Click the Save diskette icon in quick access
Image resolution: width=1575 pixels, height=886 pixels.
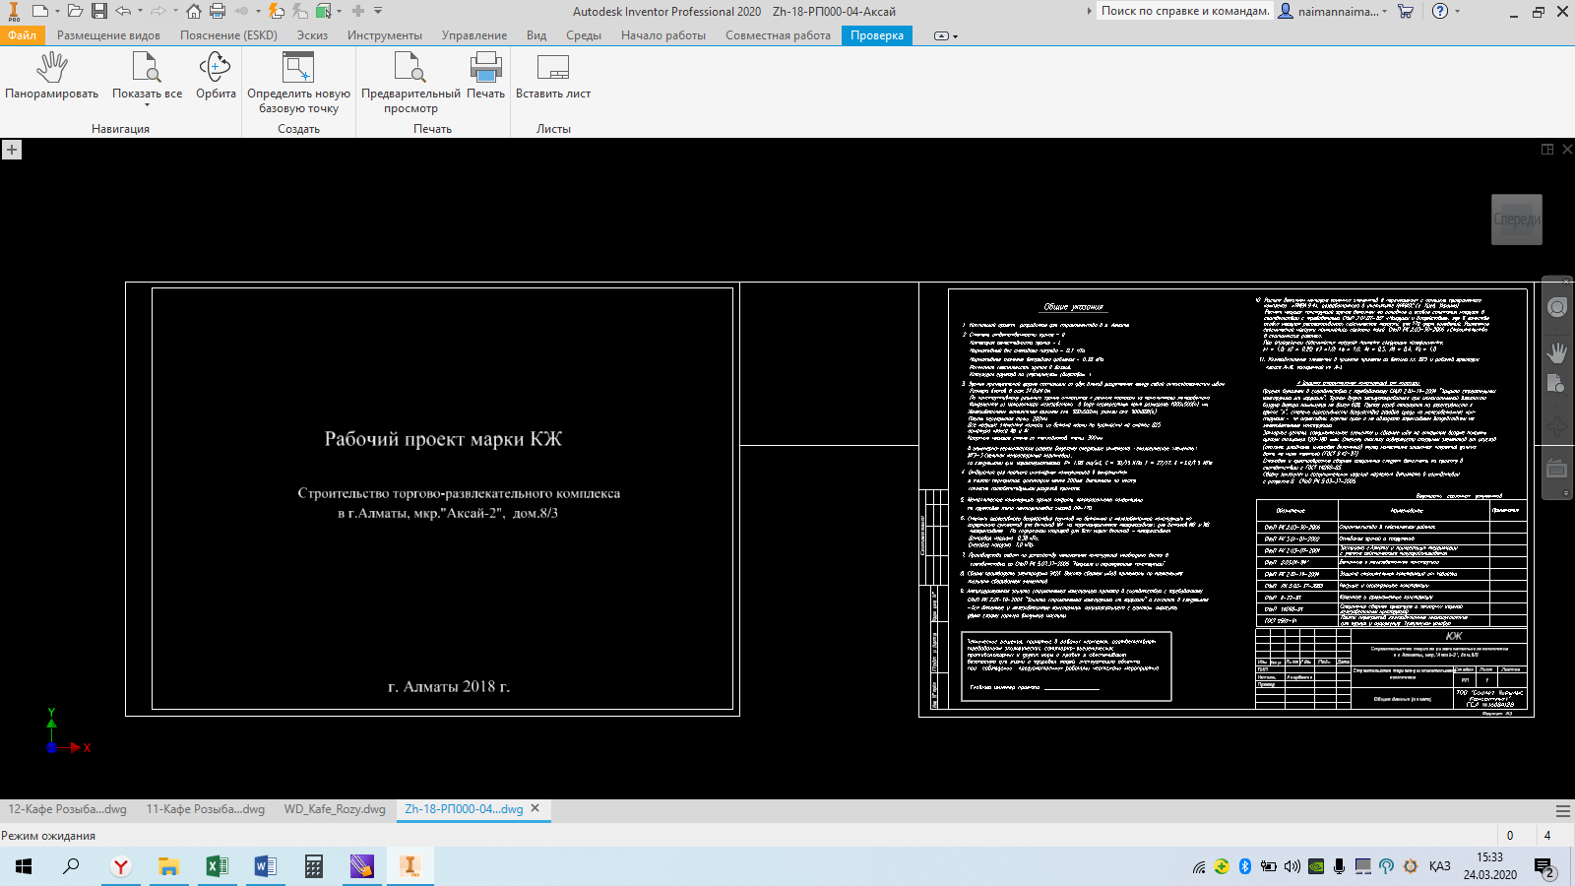tap(99, 11)
